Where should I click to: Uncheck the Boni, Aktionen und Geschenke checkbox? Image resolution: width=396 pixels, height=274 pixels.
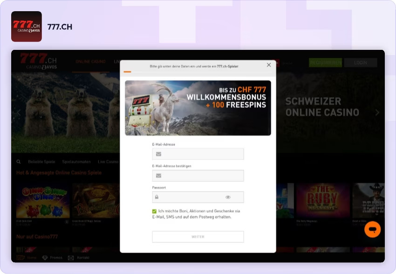[x=154, y=211]
